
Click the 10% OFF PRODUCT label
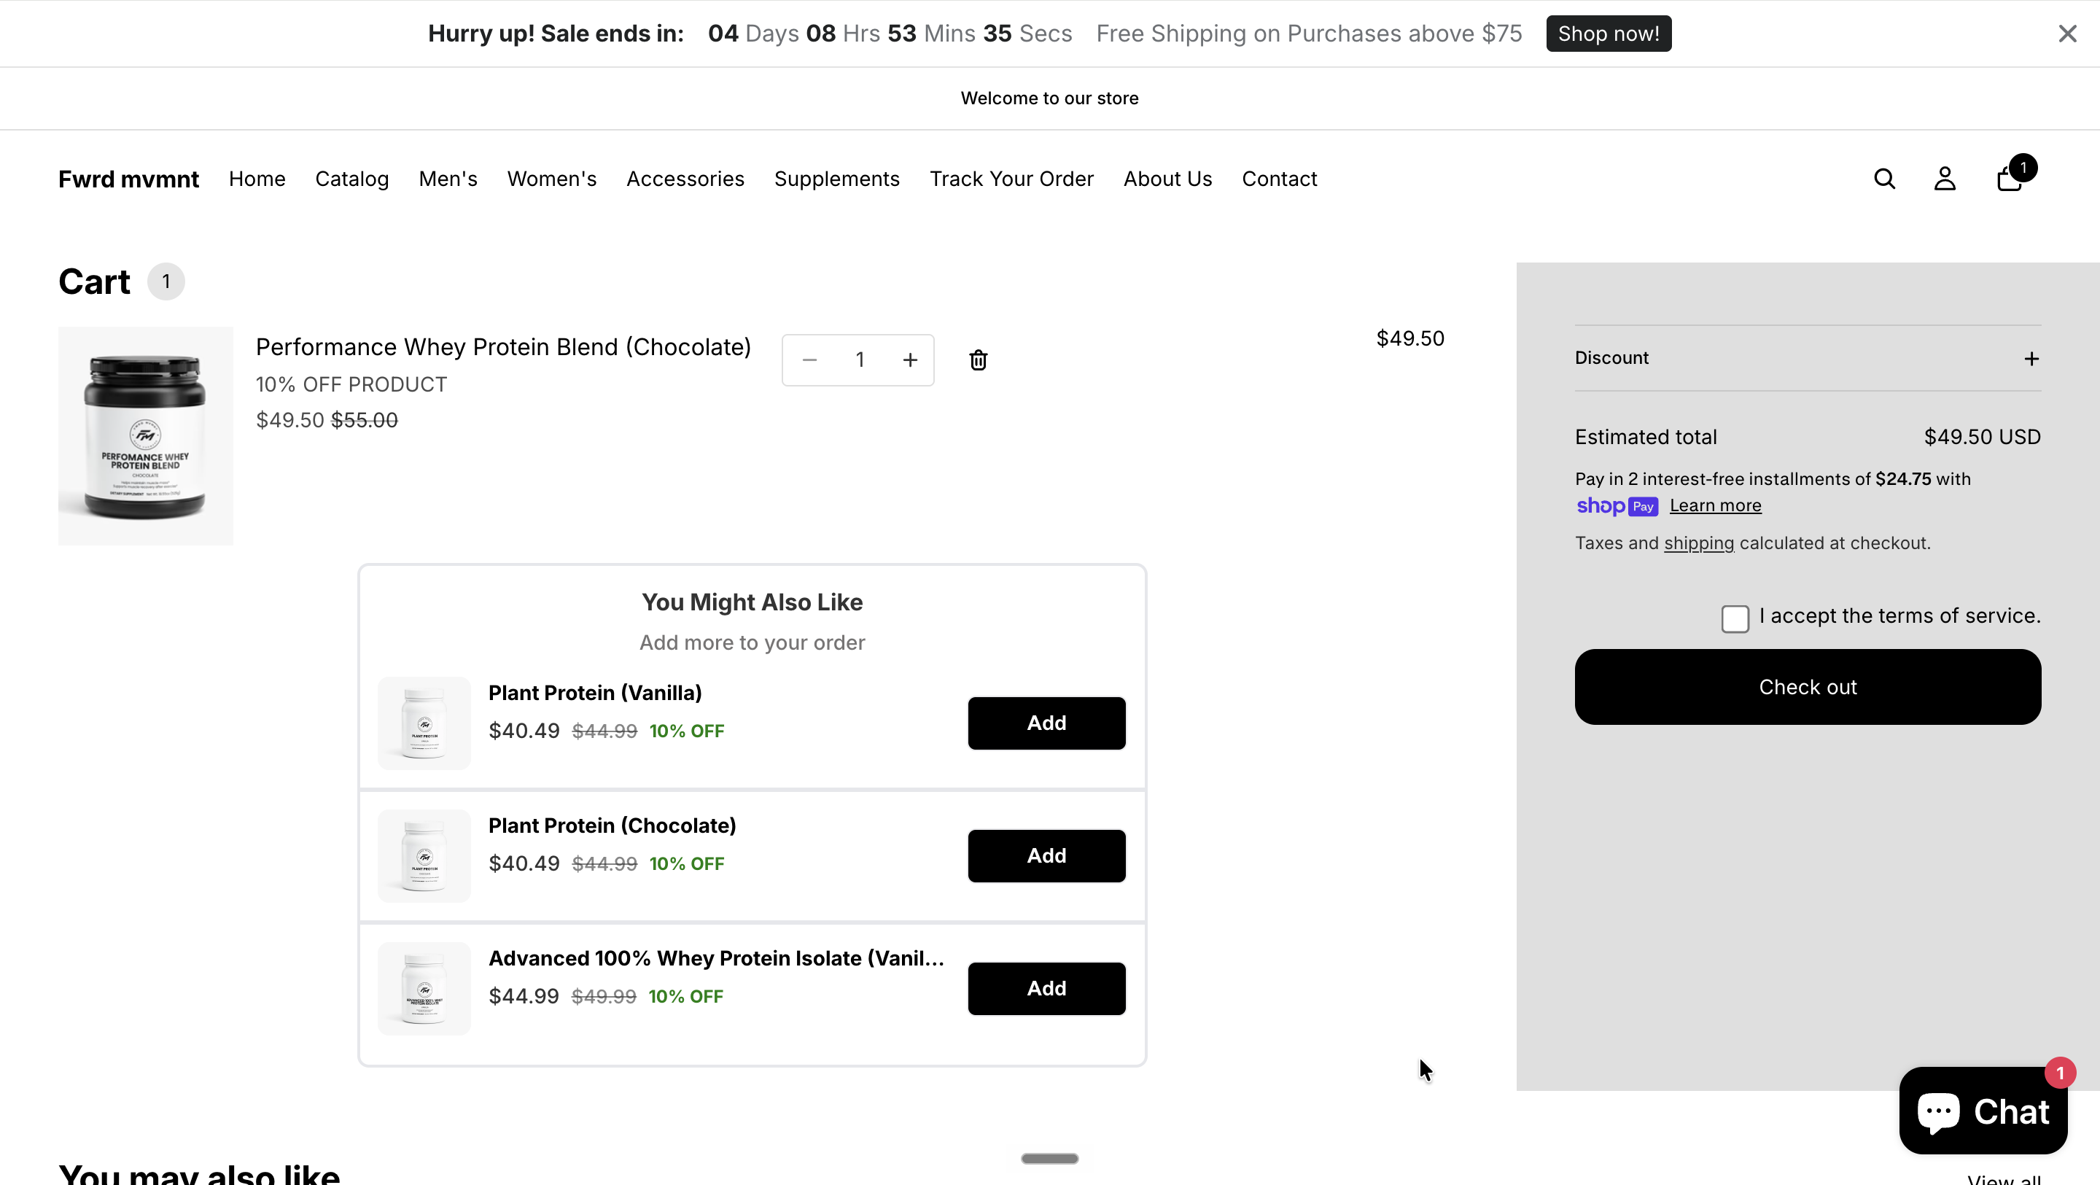(x=351, y=384)
